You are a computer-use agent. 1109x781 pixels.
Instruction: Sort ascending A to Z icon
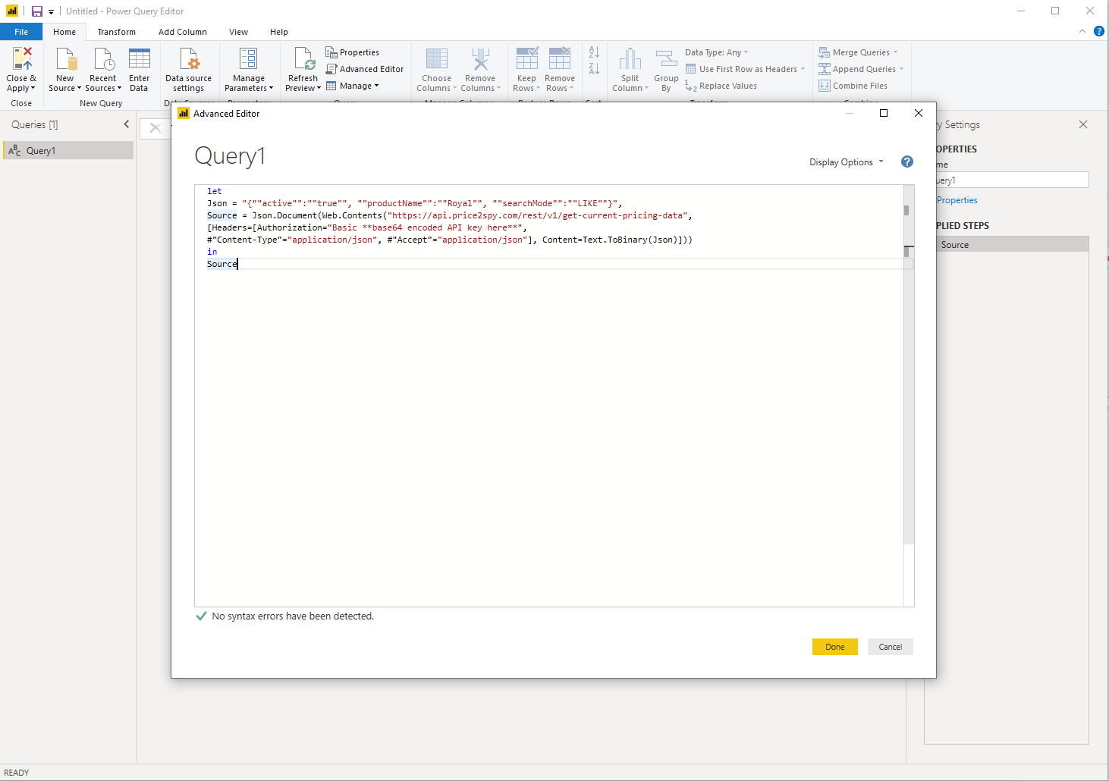tap(594, 52)
